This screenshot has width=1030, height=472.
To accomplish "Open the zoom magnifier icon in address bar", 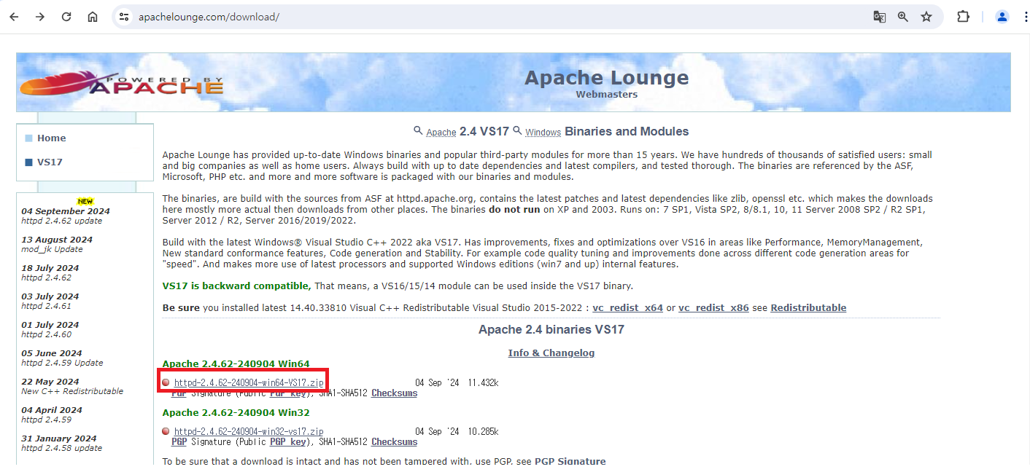I will pos(903,17).
